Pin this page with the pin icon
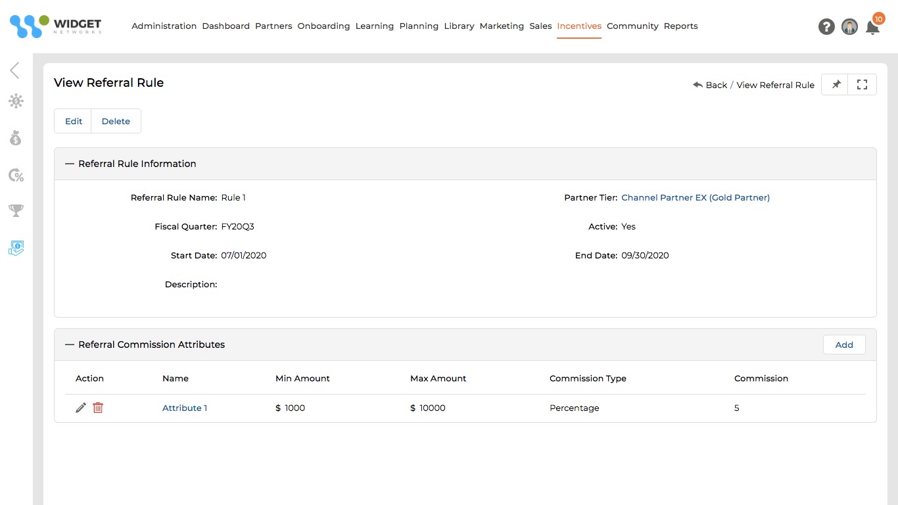 [x=836, y=85]
